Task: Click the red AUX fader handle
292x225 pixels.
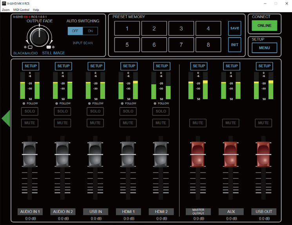Action: (x=230, y=154)
